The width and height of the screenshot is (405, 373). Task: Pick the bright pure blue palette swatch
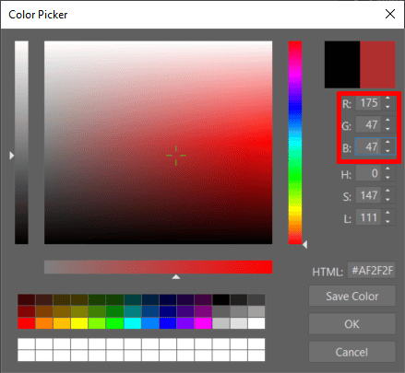point(168,323)
